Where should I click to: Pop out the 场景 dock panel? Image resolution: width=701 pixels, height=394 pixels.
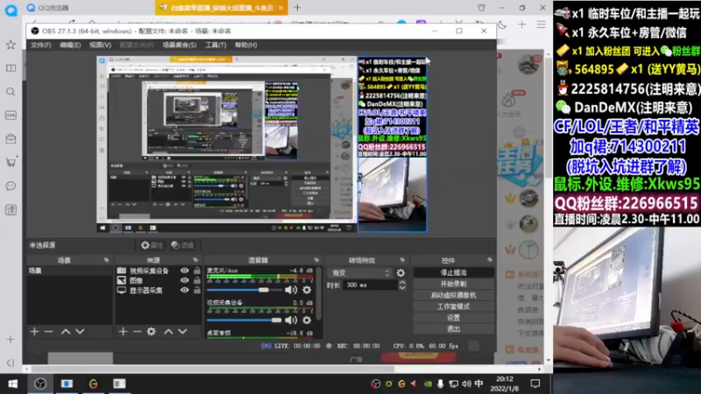click(x=106, y=260)
